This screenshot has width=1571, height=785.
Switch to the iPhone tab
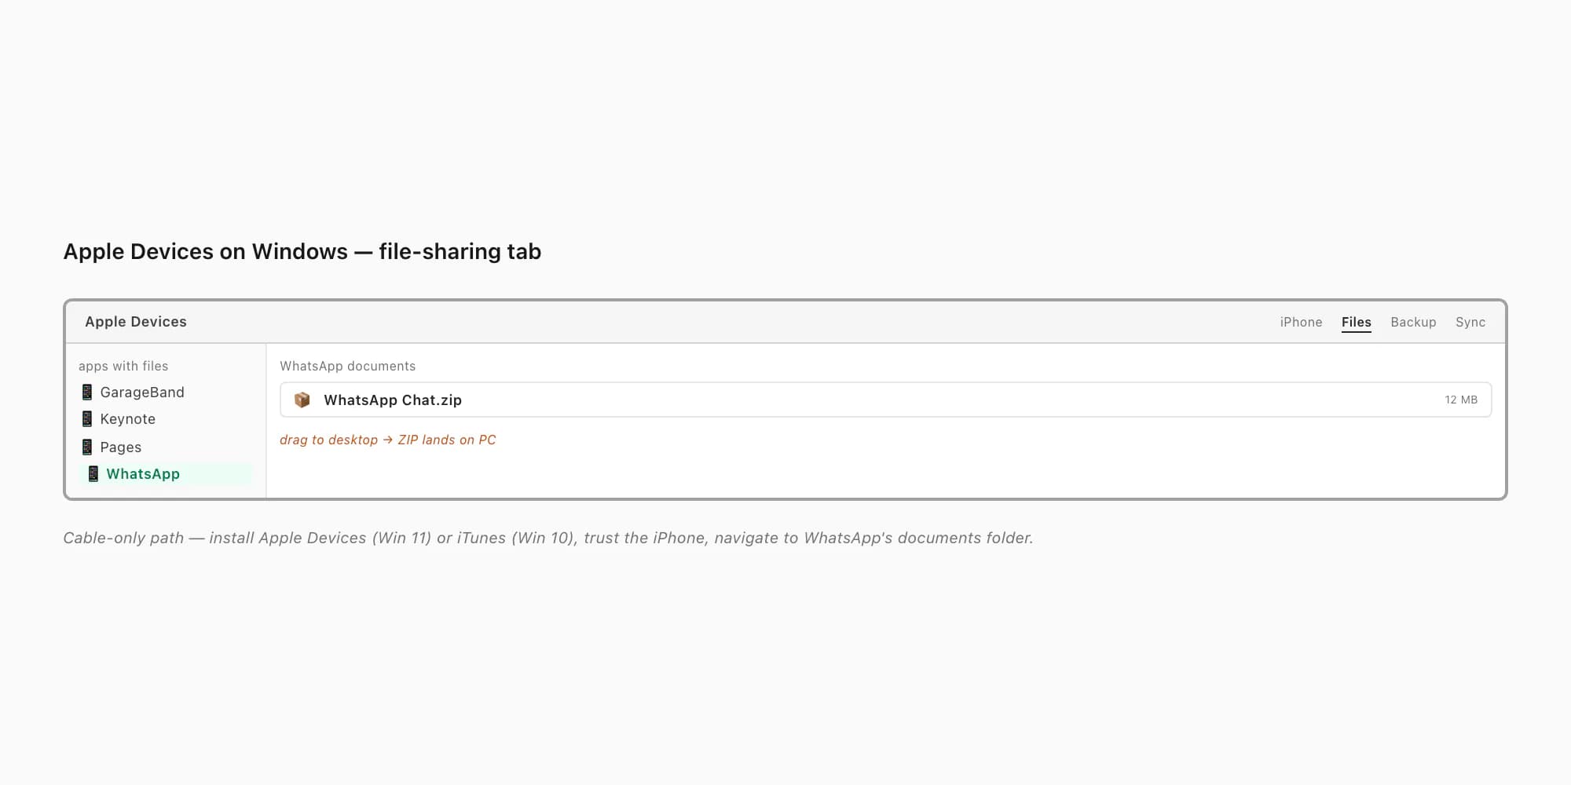click(x=1301, y=322)
